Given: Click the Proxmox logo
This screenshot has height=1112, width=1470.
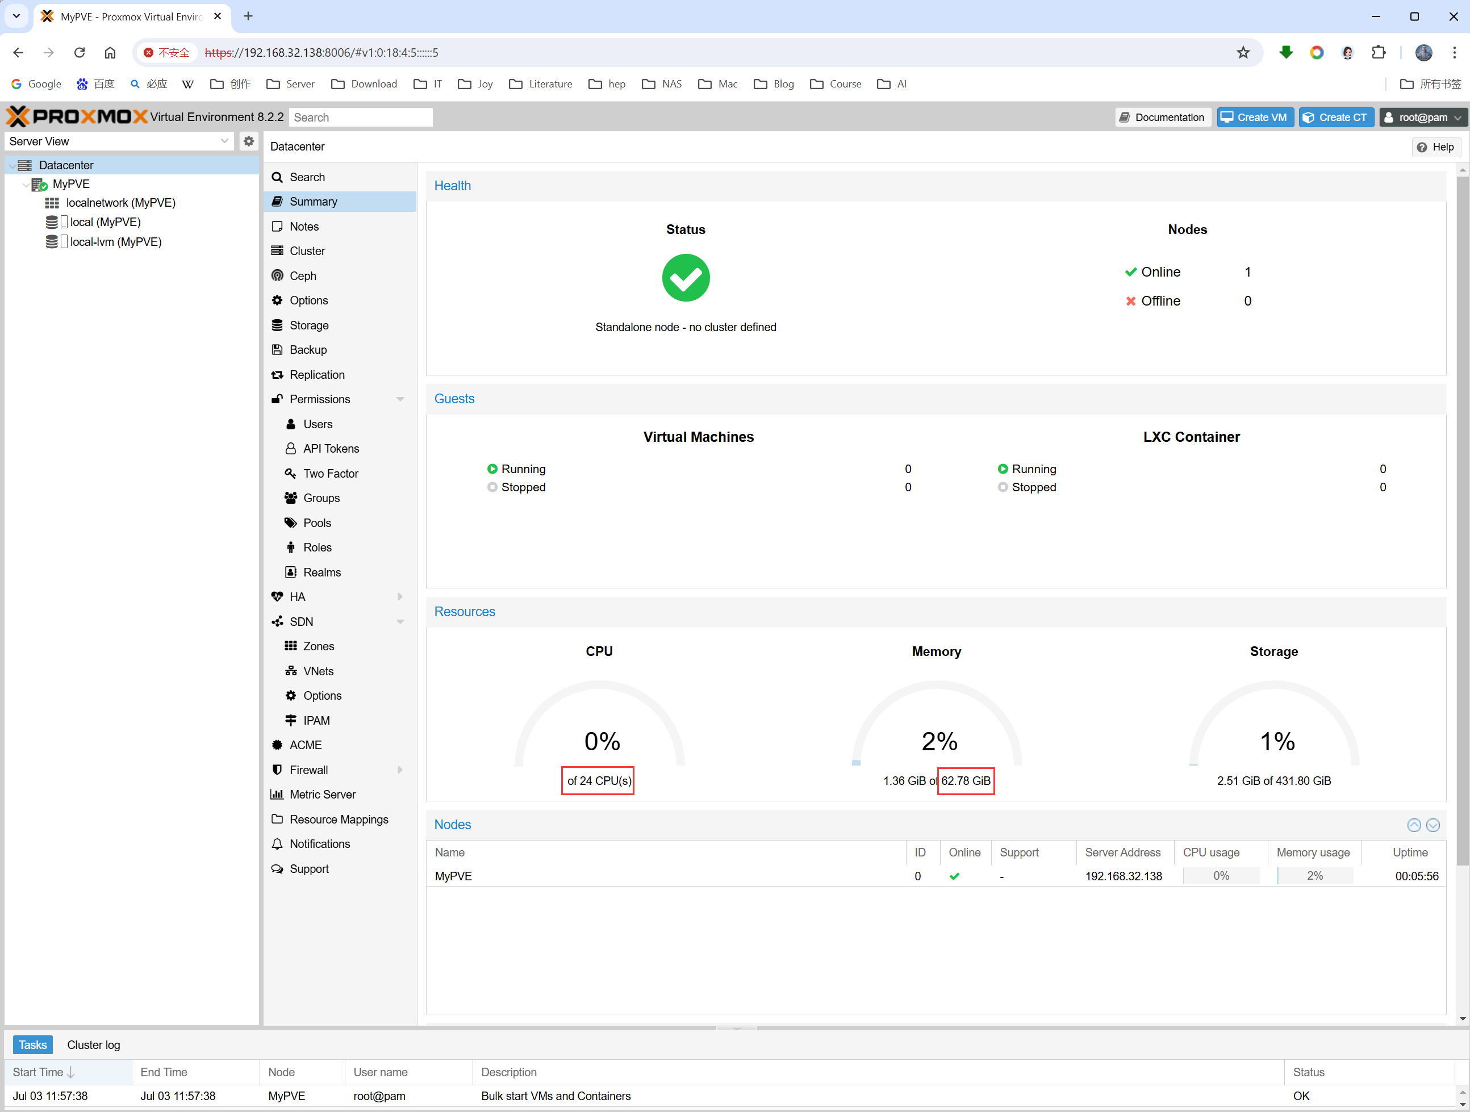Looking at the screenshot, I should tap(77, 116).
